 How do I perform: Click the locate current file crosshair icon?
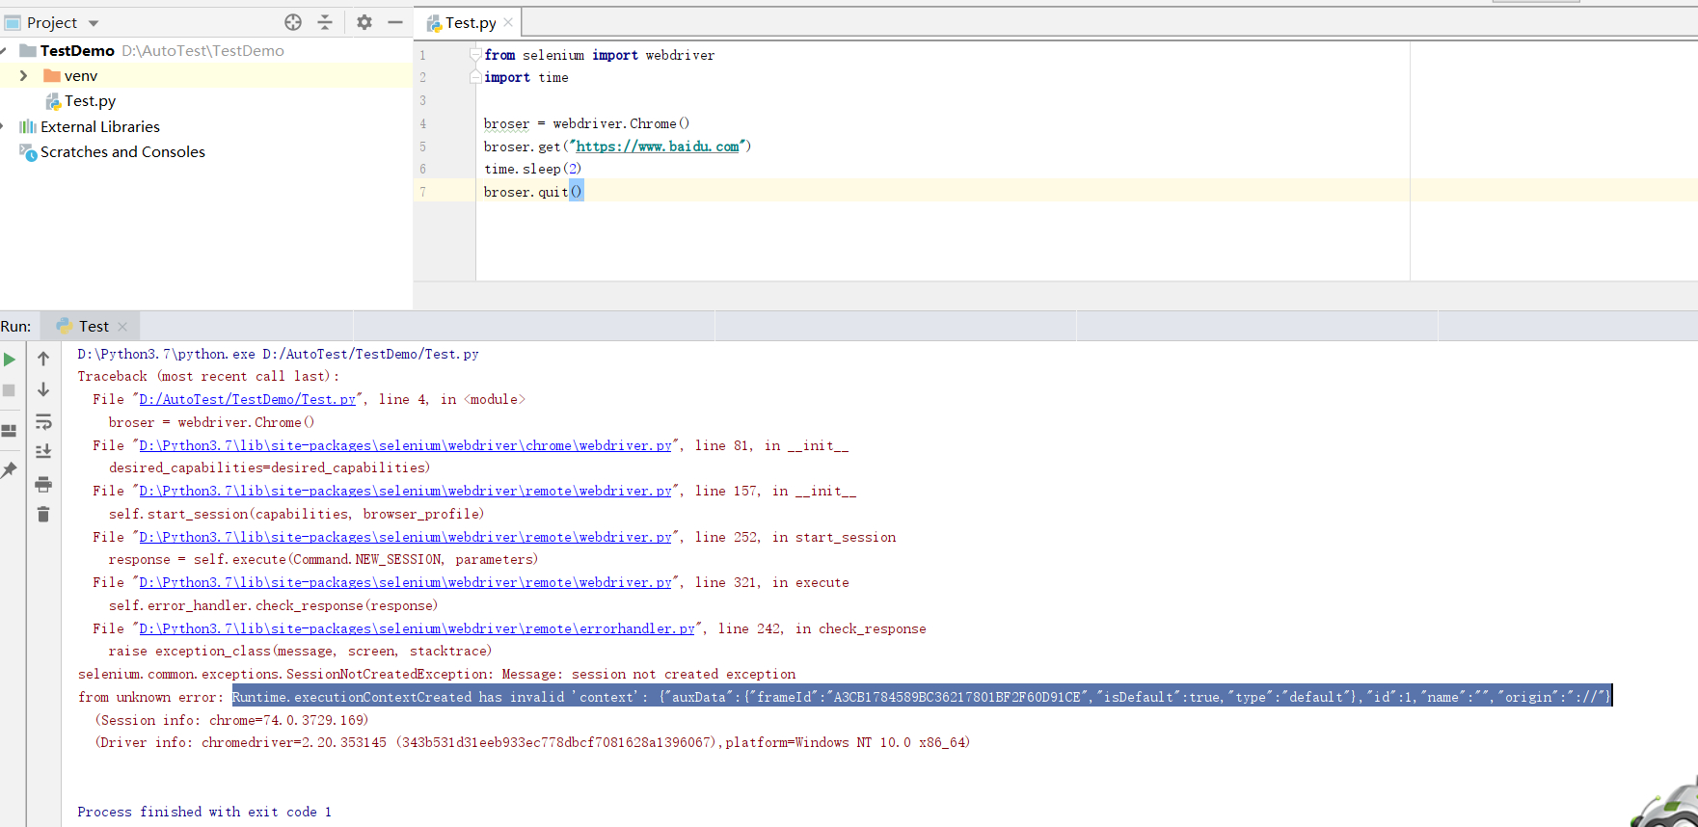click(293, 22)
